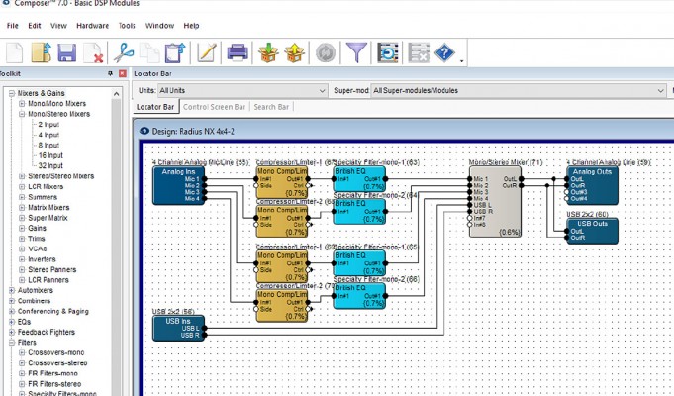Select the Analog Outs module block

[592, 185]
